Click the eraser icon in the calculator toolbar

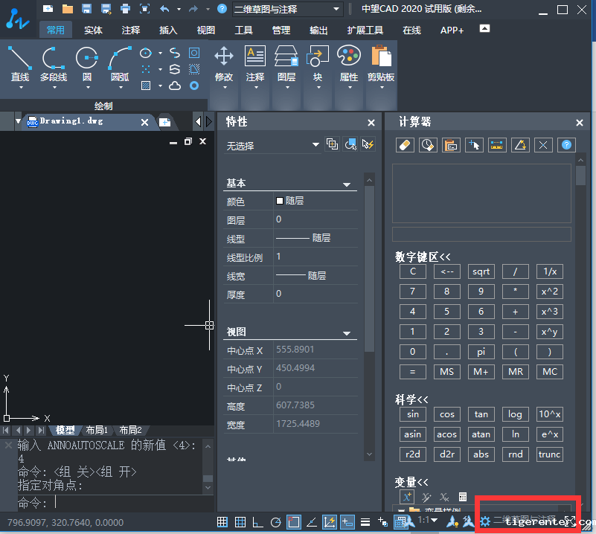(404, 144)
